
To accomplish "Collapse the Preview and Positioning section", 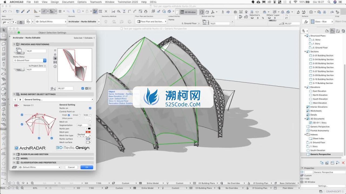I will 14,44.
